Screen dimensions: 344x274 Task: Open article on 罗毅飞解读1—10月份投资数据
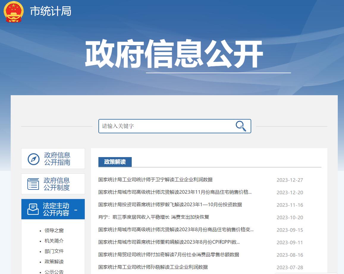point(170,205)
